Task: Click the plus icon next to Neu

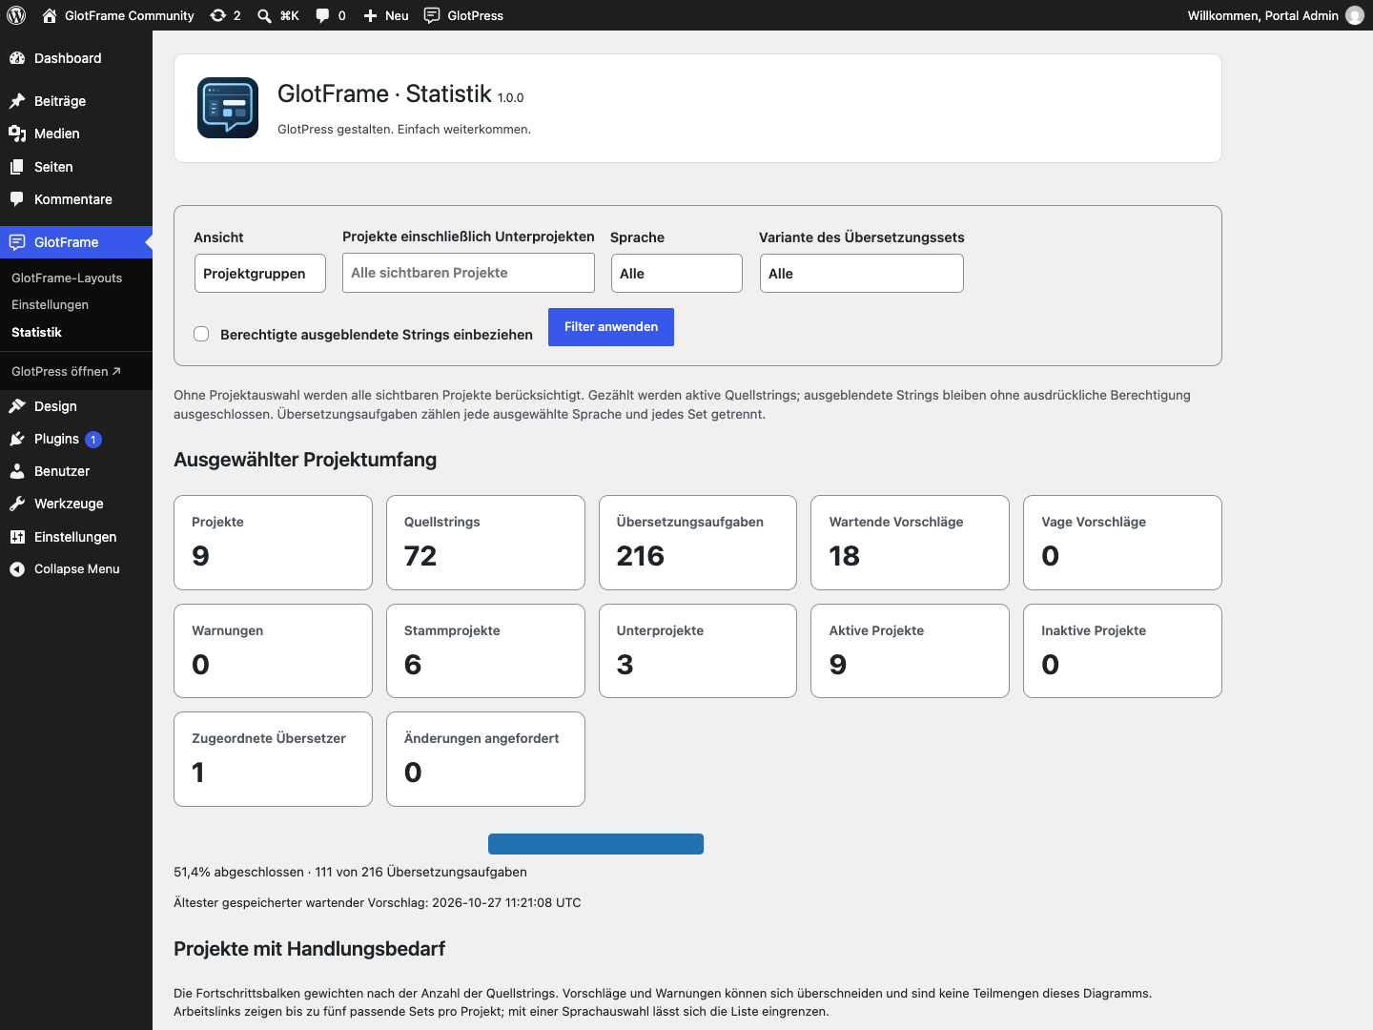Action: (370, 15)
